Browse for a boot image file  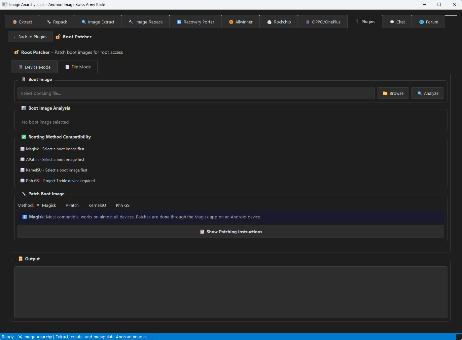coord(393,94)
